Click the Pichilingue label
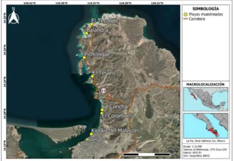This screenshot has width=234, height=161. click(97, 54)
